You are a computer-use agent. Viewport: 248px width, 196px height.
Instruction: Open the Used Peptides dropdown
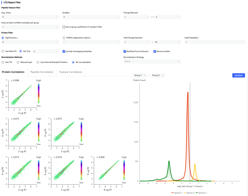point(215,42)
